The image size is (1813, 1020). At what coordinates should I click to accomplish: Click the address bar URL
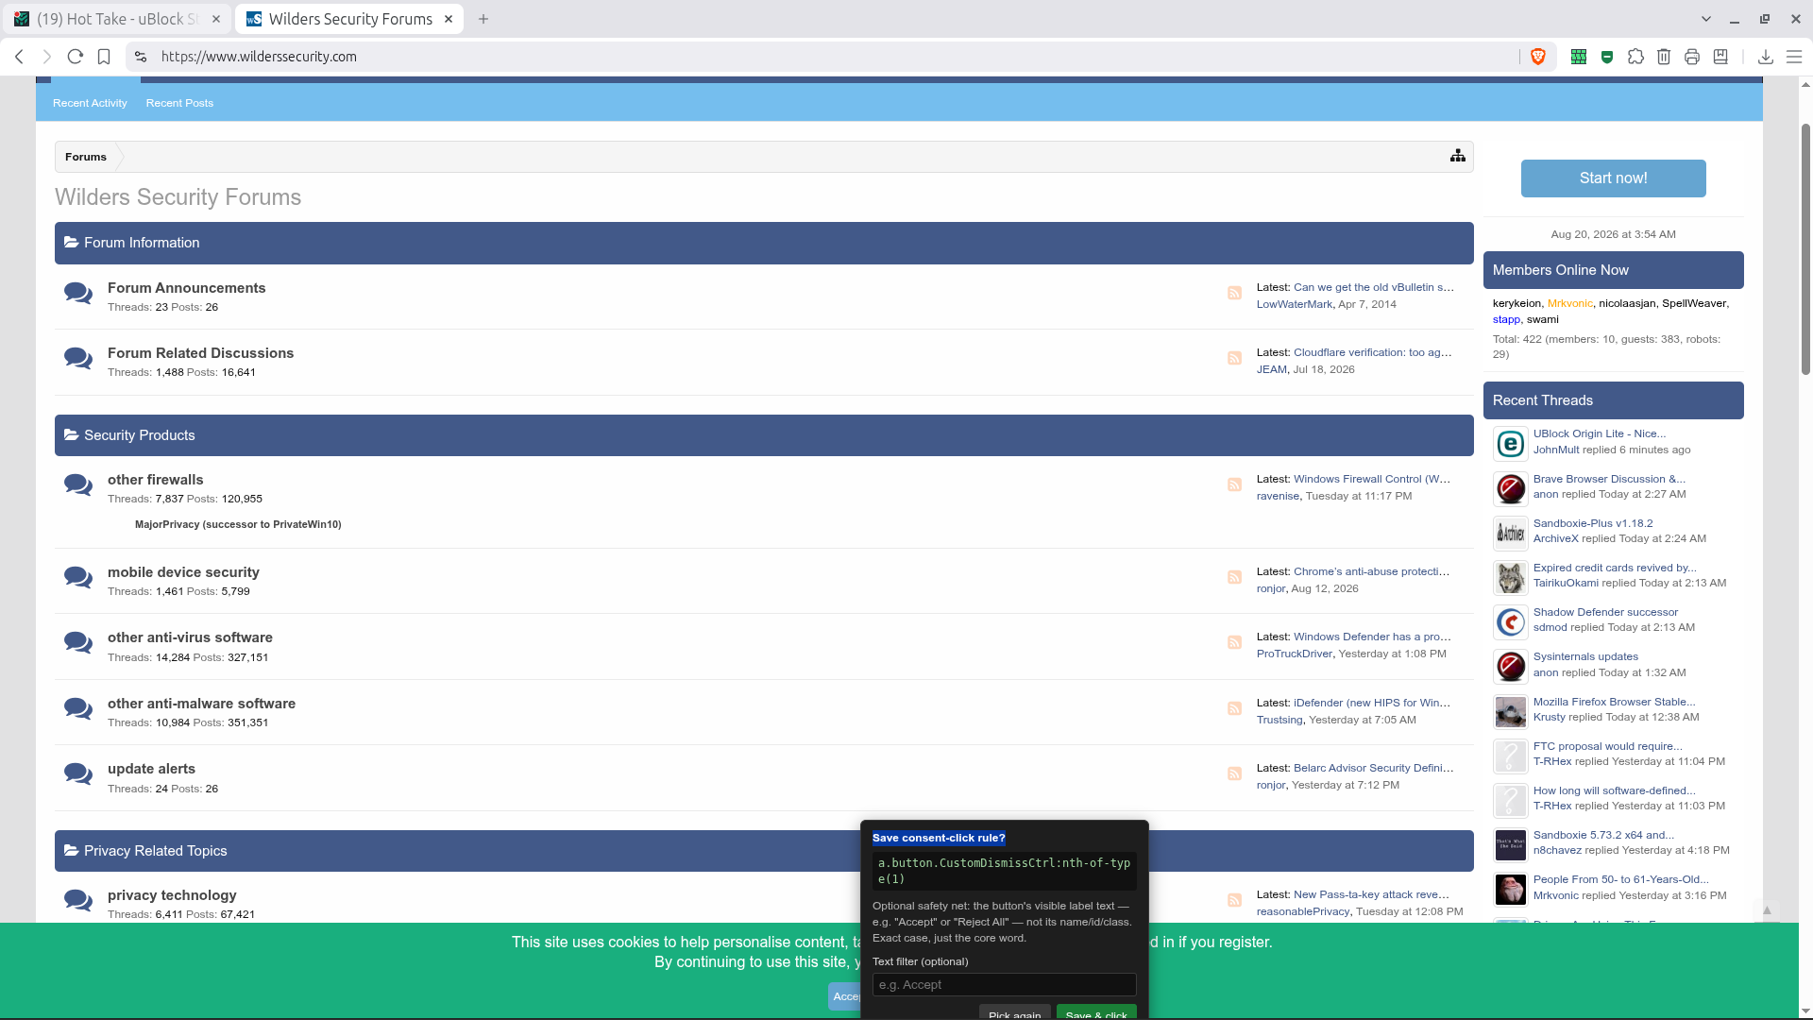[x=259, y=57]
